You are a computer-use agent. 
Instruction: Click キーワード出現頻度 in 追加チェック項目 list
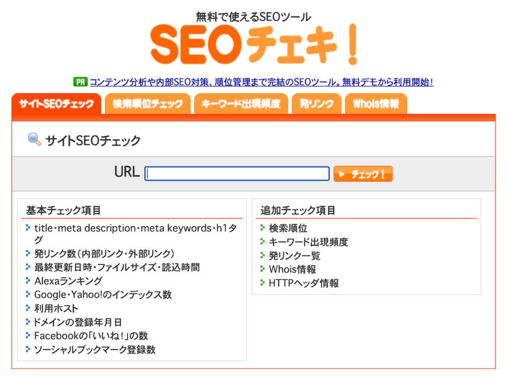pyautogui.click(x=308, y=242)
